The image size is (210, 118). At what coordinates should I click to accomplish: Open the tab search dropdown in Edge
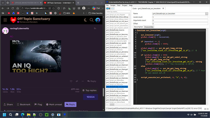point(3,3)
